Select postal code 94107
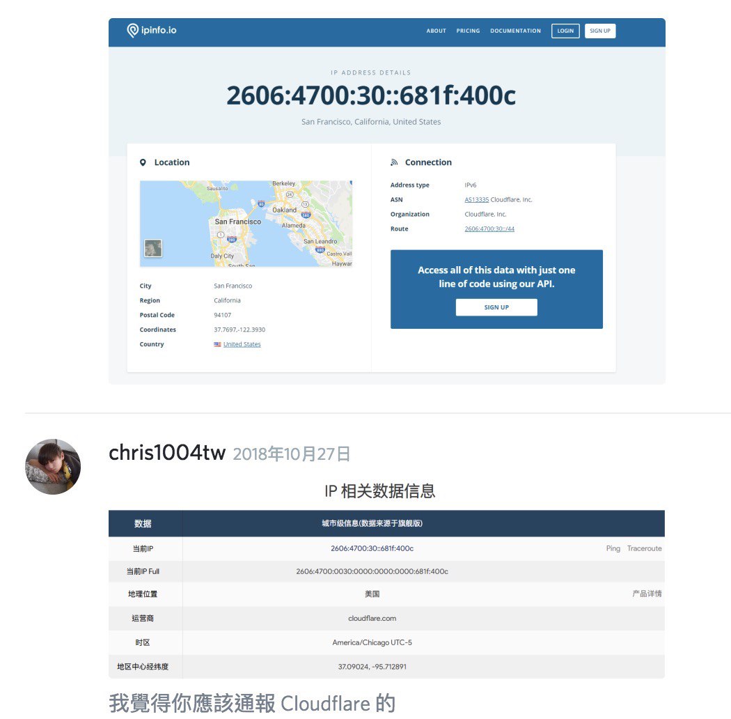The image size is (731, 719). [x=222, y=315]
